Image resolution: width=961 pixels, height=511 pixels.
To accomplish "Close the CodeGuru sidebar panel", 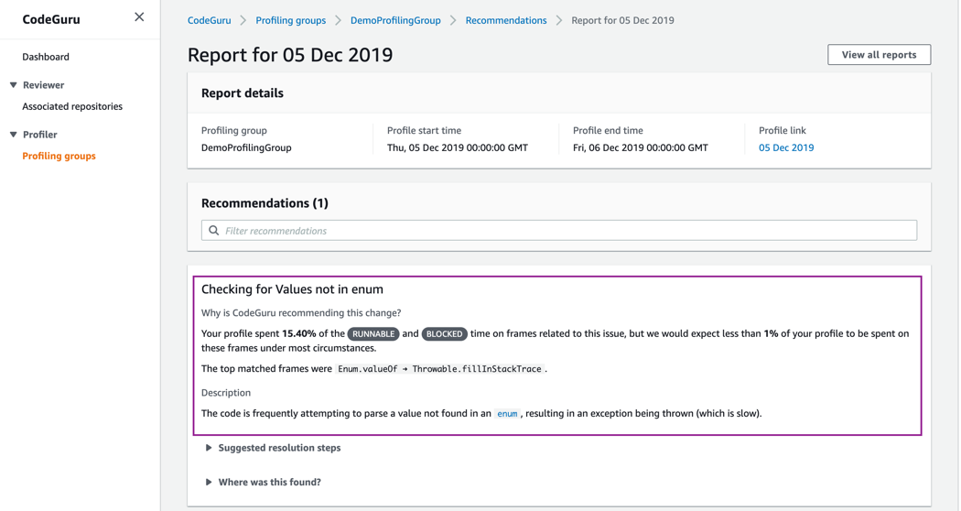I will pos(139,17).
